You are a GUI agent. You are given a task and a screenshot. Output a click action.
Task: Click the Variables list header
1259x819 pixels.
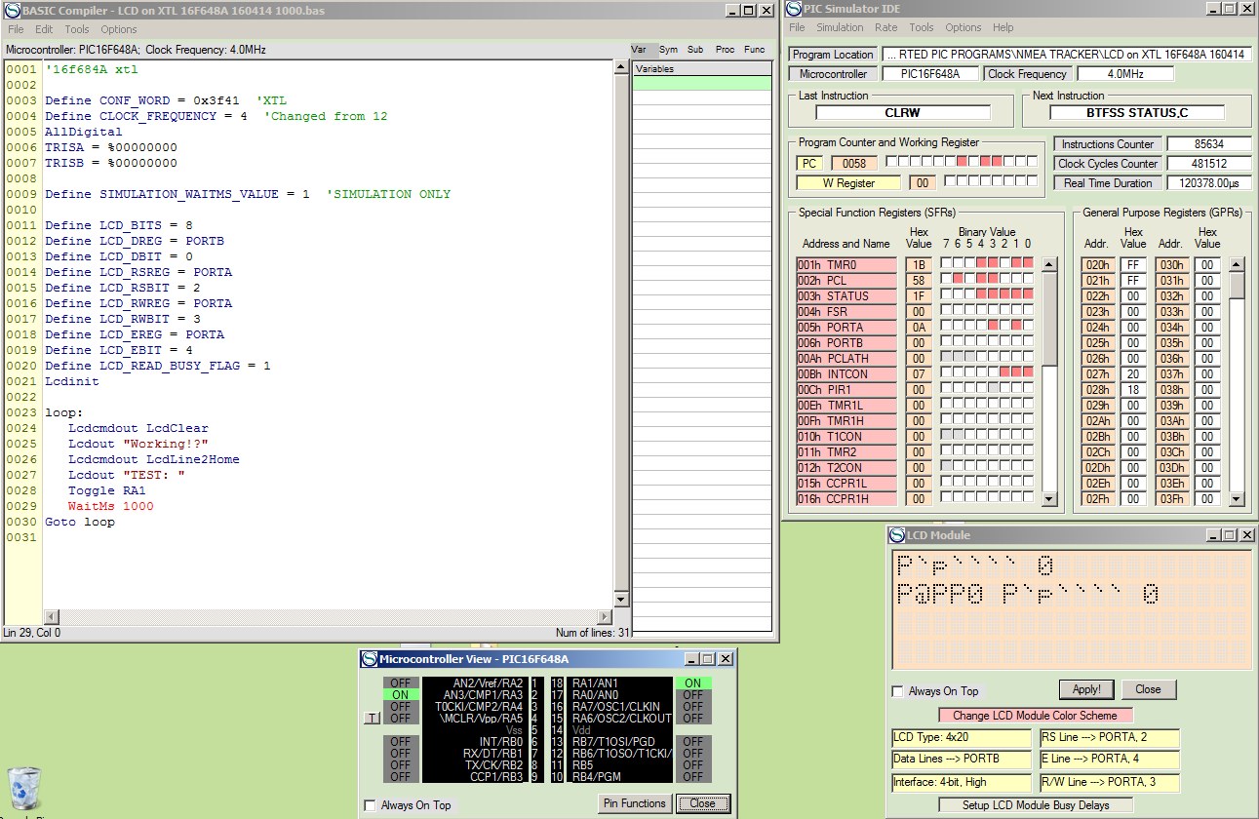[701, 69]
